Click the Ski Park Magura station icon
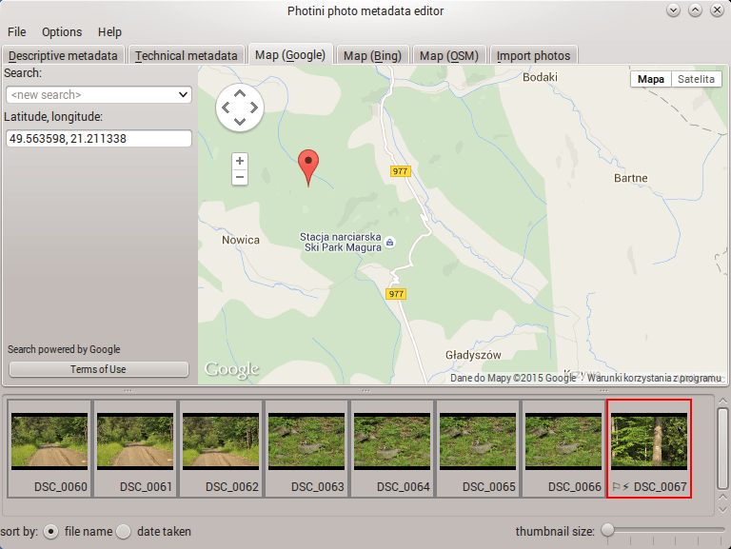Viewport: 731px width, 549px height. (x=389, y=243)
